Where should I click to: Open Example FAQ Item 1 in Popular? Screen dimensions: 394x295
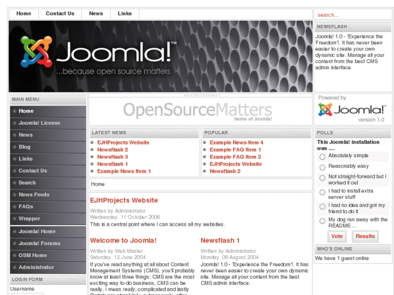click(235, 150)
